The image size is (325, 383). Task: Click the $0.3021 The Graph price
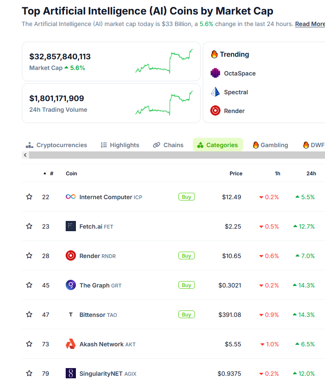pyautogui.click(x=230, y=285)
